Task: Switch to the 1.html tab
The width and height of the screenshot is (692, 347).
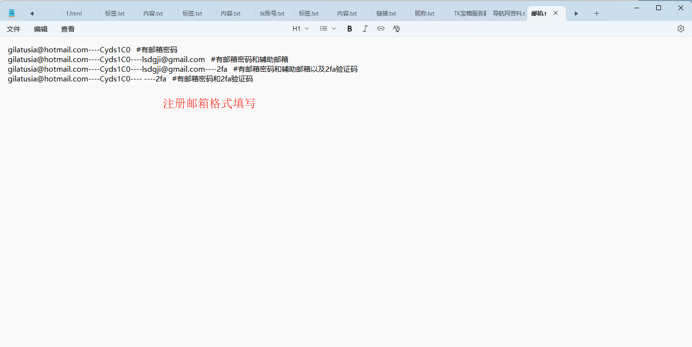Action: pyautogui.click(x=74, y=14)
